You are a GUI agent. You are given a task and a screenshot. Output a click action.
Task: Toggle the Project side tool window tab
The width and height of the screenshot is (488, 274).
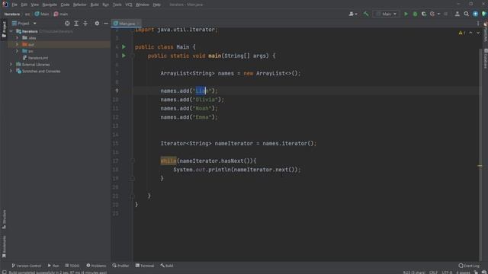pos(4,29)
